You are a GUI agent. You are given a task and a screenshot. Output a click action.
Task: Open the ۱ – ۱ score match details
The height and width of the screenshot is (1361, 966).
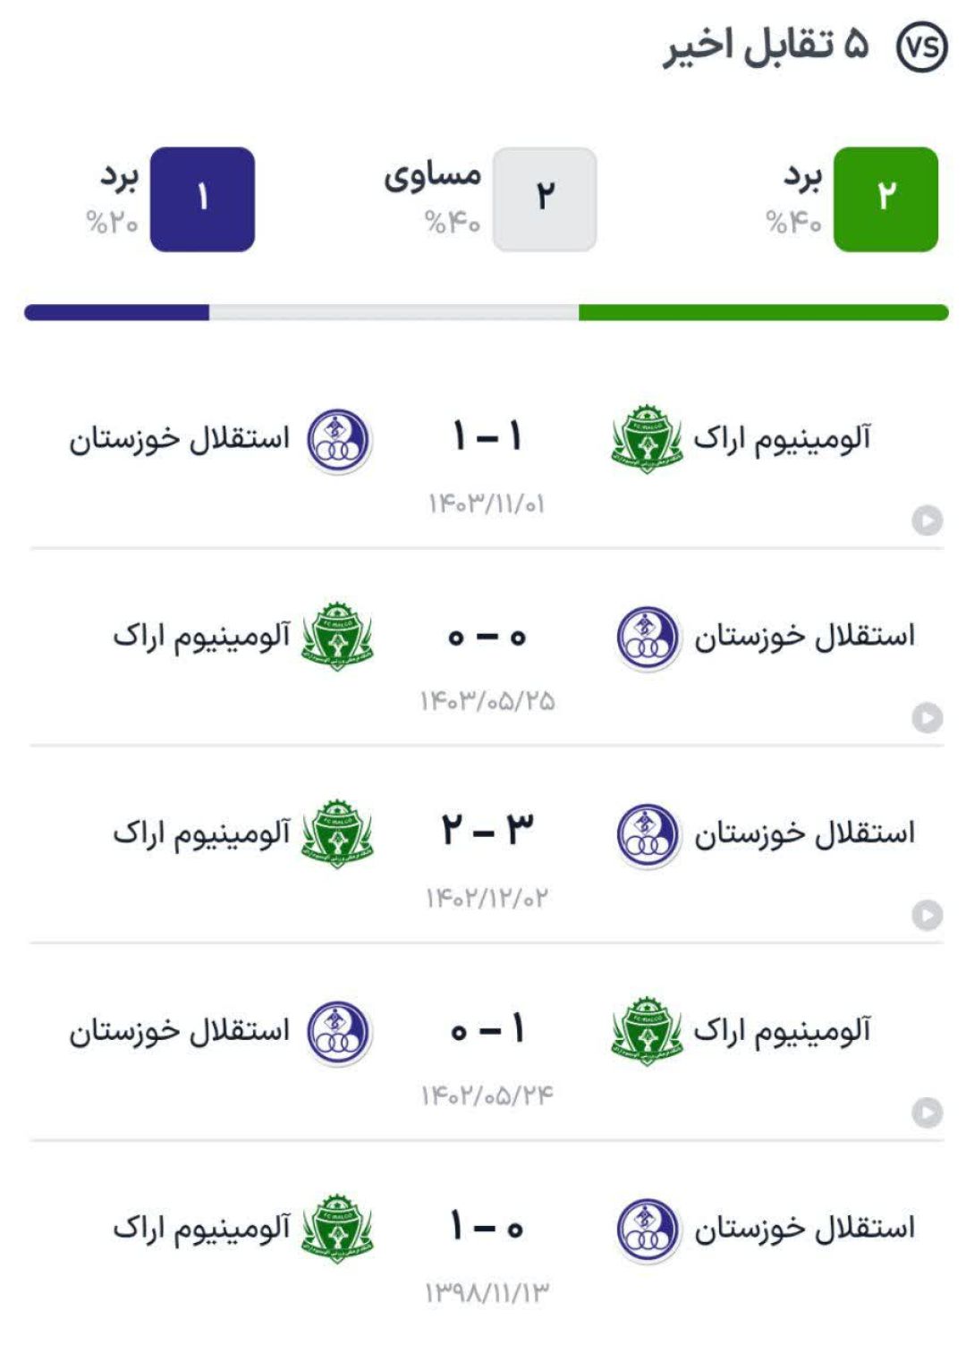point(487,436)
